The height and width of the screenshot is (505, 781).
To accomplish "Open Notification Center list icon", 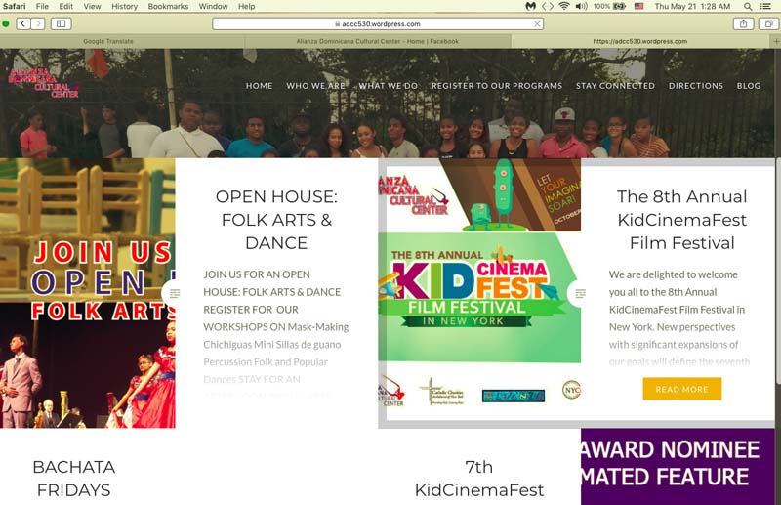I will [x=765, y=6].
